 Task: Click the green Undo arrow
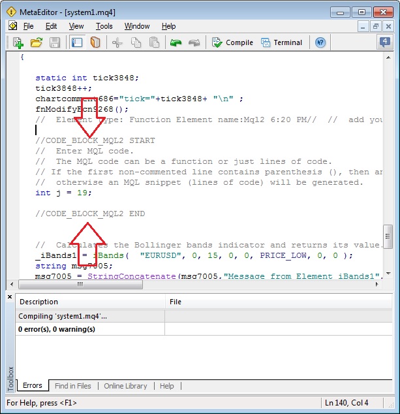click(x=176, y=42)
